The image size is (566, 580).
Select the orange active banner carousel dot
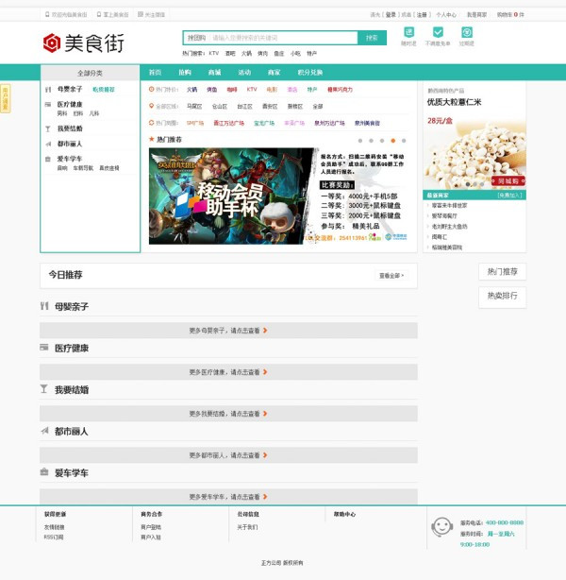pos(393,141)
